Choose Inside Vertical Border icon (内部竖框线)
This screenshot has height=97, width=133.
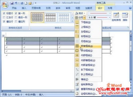[77, 65]
